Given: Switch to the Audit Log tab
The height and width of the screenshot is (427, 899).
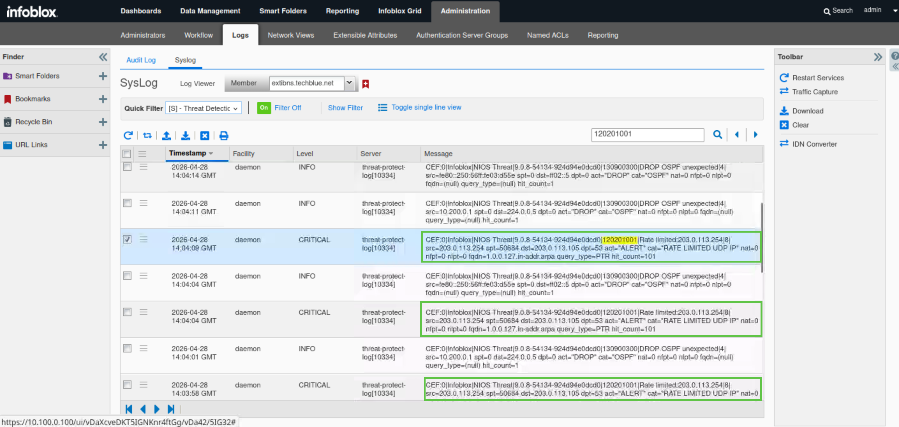Looking at the screenshot, I should (141, 60).
